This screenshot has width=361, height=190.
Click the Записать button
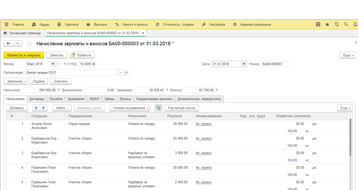pyautogui.click(x=57, y=55)
